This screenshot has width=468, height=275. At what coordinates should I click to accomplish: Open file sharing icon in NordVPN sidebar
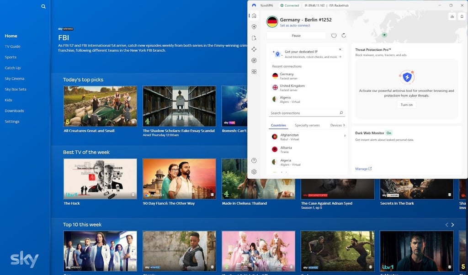pyautogui.click(x=254, y=38)
